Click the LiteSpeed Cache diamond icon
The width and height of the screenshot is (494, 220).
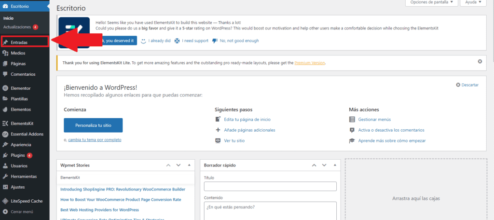coord(5,201)
